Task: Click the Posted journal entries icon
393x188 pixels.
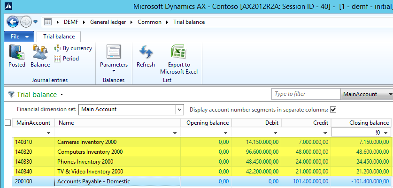Action: point(16,56)
